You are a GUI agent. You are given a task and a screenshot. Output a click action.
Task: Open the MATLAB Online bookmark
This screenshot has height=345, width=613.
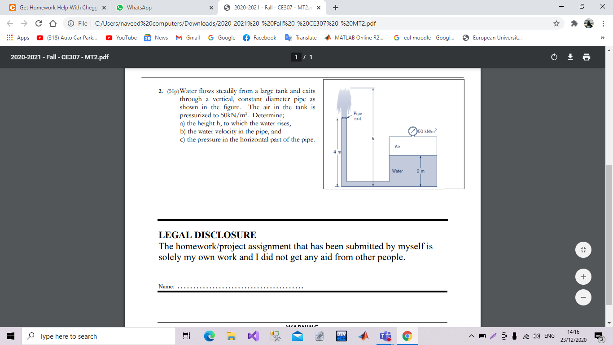(x=354, y=38)
